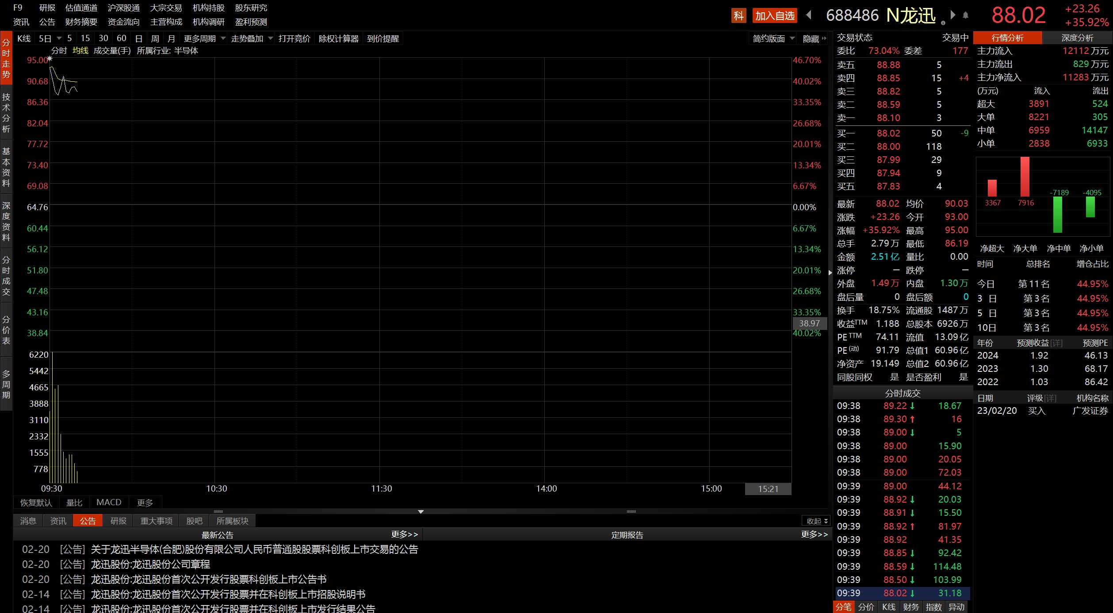Screen dimensions: 1113x613
Task: Click the bell alert icon
Action: [966, 15]
